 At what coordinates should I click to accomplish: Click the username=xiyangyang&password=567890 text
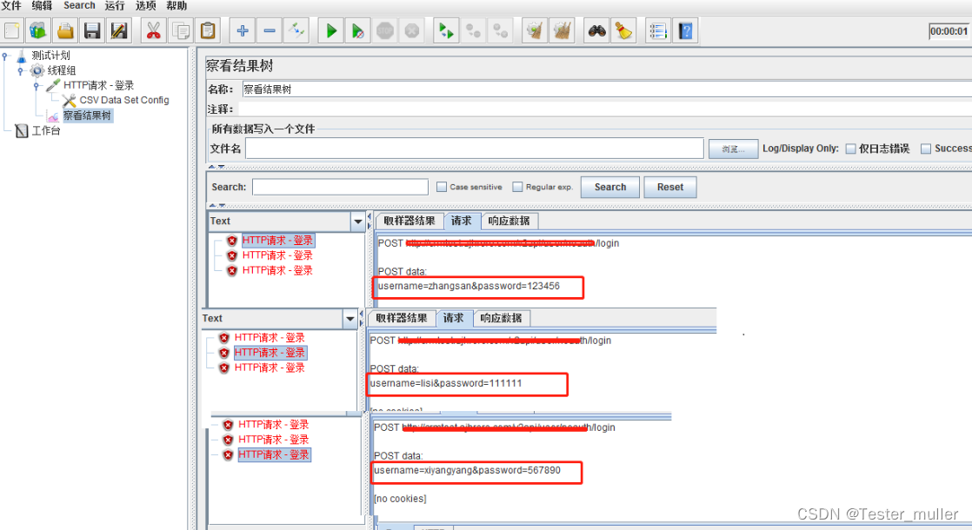[468, 471]
